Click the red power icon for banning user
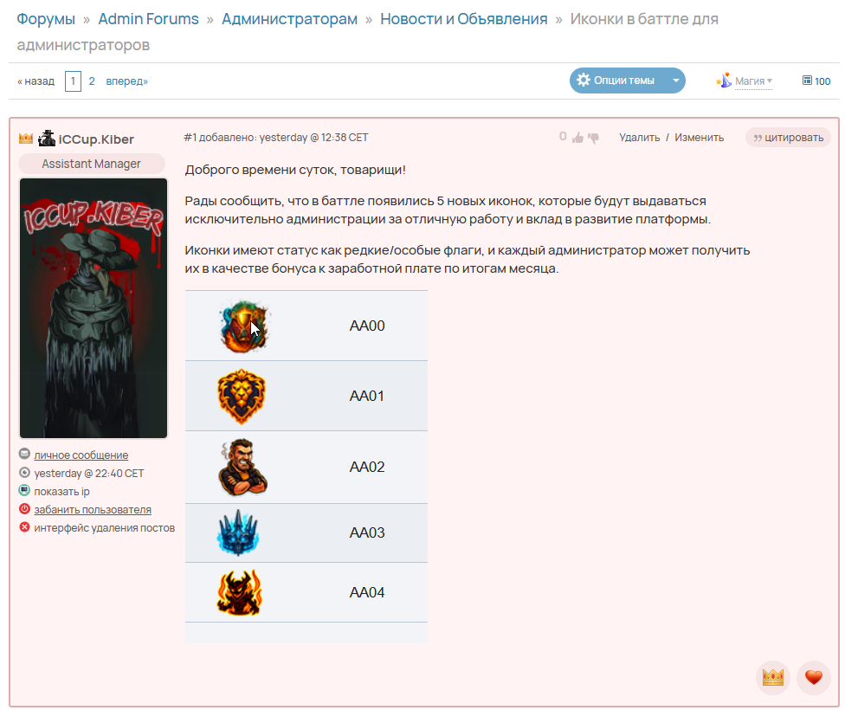This screenshot has height=710, width=845. (24, 508)
